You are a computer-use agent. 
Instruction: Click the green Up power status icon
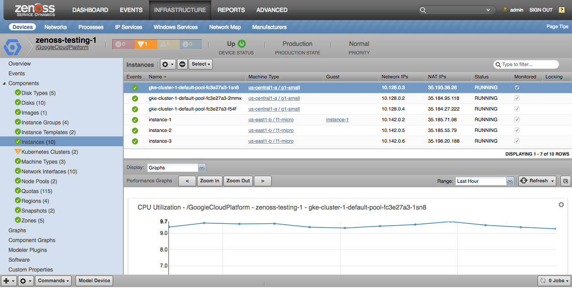(242, 44)
